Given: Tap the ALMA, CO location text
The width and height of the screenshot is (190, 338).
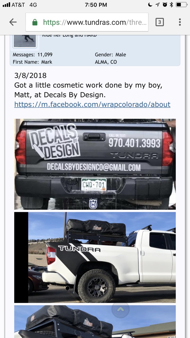Looking at the screenshot, I should click(106, 62).
